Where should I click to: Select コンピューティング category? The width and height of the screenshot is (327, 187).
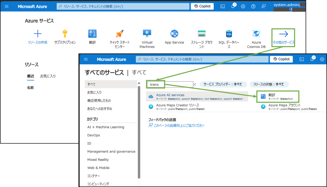(98, 184)
